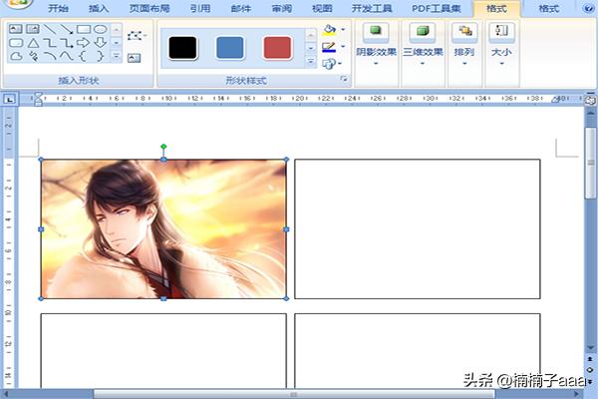598x399 pixels.
Task: Open 形状样式 dialog launcher
Action: [343, 79]
